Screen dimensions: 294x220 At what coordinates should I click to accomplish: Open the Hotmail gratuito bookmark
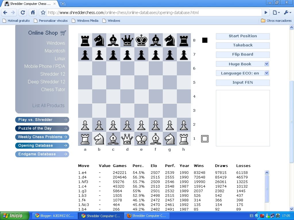(x=16, y=21)
